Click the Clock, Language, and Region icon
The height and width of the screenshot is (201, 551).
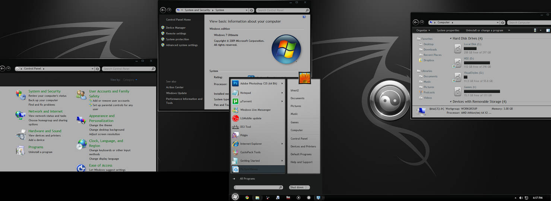click(x=81, y=145)
